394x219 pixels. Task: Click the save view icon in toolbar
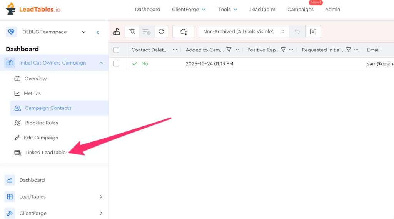(x=313, y=32)
